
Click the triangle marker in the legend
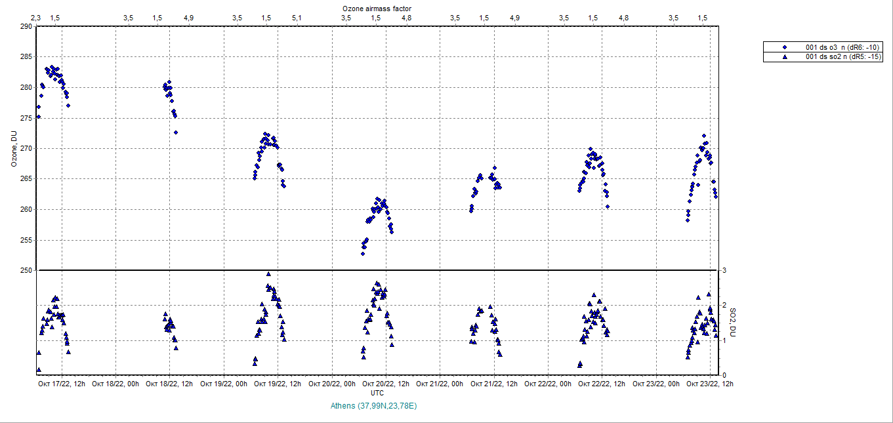(x=784, y=57)
